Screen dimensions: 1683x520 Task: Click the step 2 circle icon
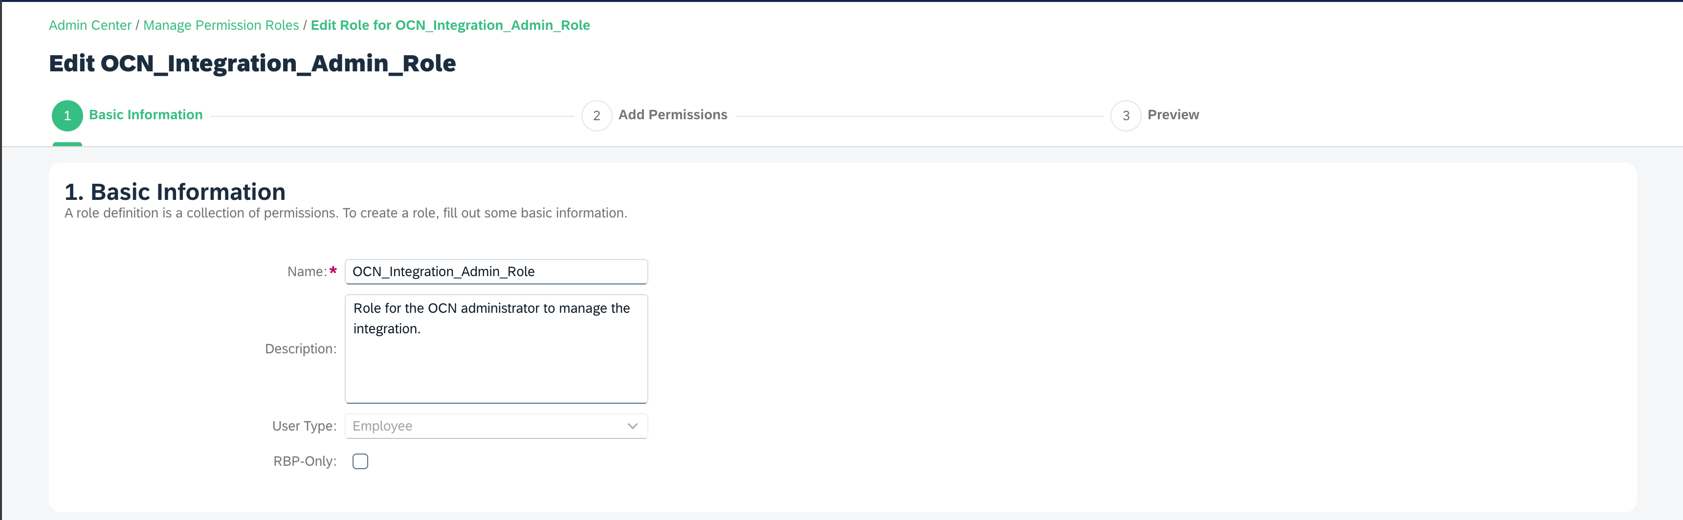[597, 116]
